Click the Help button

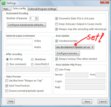click(11, 101)
